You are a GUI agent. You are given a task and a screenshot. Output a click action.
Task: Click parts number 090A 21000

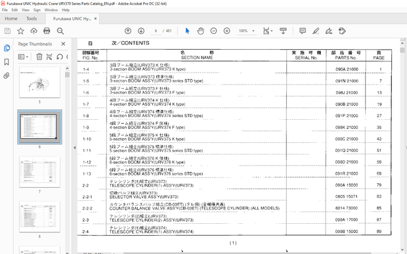[347, 69]
